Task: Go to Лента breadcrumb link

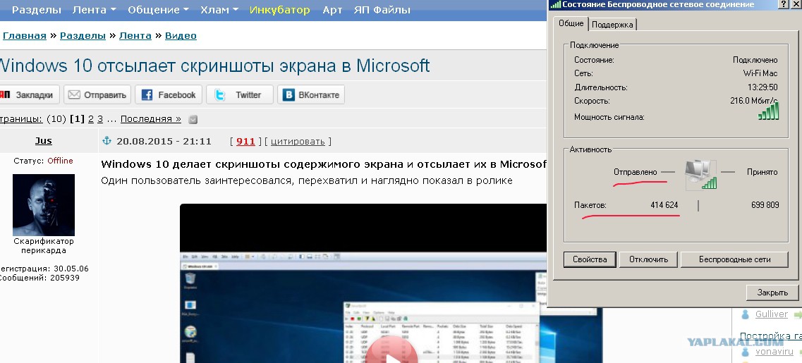Action: point(135,35)
